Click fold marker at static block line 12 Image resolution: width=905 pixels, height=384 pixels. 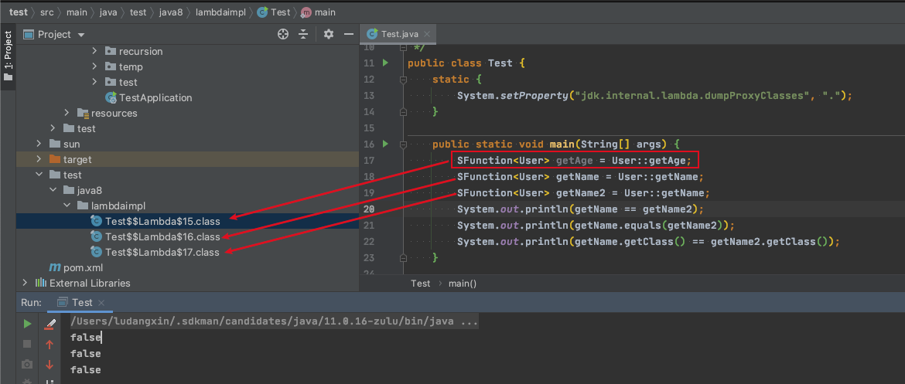403,79
